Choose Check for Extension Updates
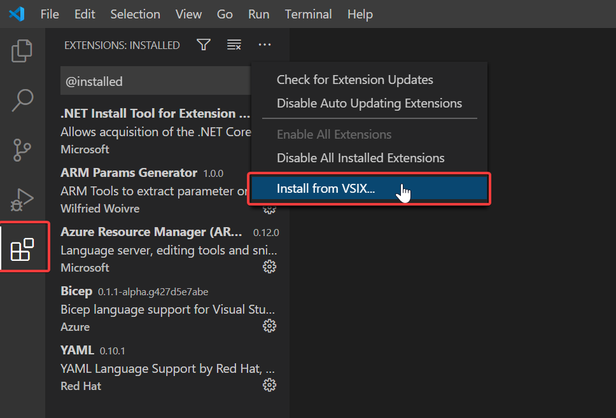The height and width of the screenshot is (418, 616). coord(354,80)
